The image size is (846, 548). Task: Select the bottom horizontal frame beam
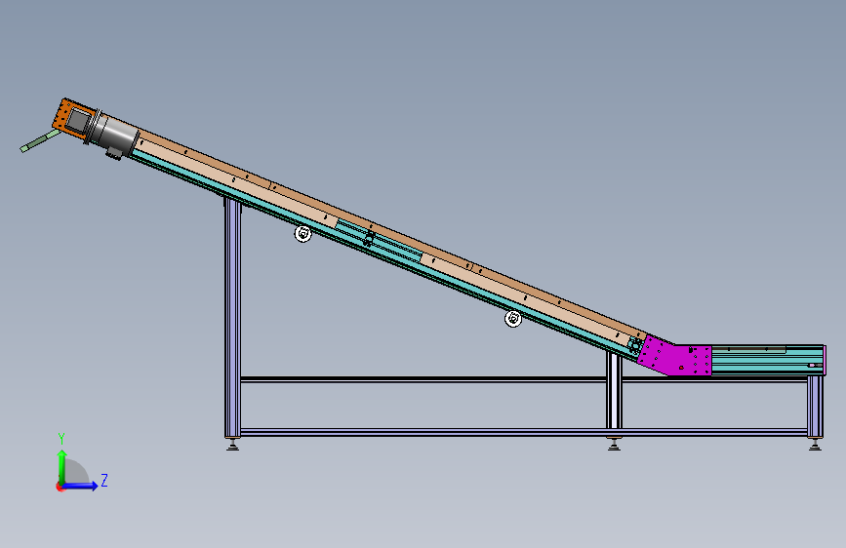523,432
